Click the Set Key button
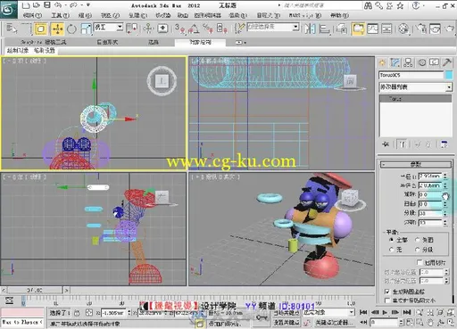 287,323
